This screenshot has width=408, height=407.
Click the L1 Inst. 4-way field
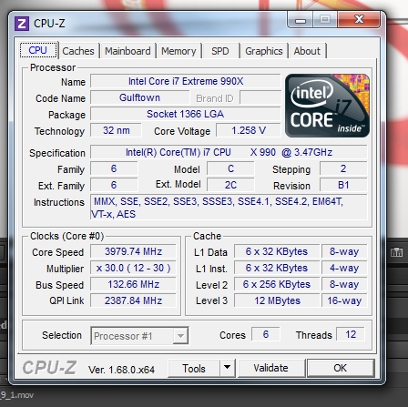coord(344,268)
